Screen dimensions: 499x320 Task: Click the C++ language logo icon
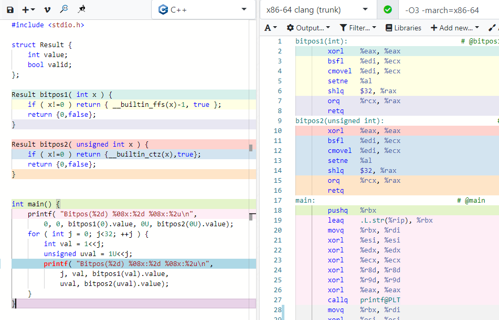click(x=163, y=9)
